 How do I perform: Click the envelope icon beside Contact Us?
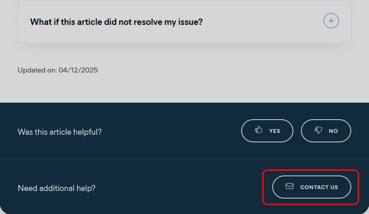coord(290,187)
